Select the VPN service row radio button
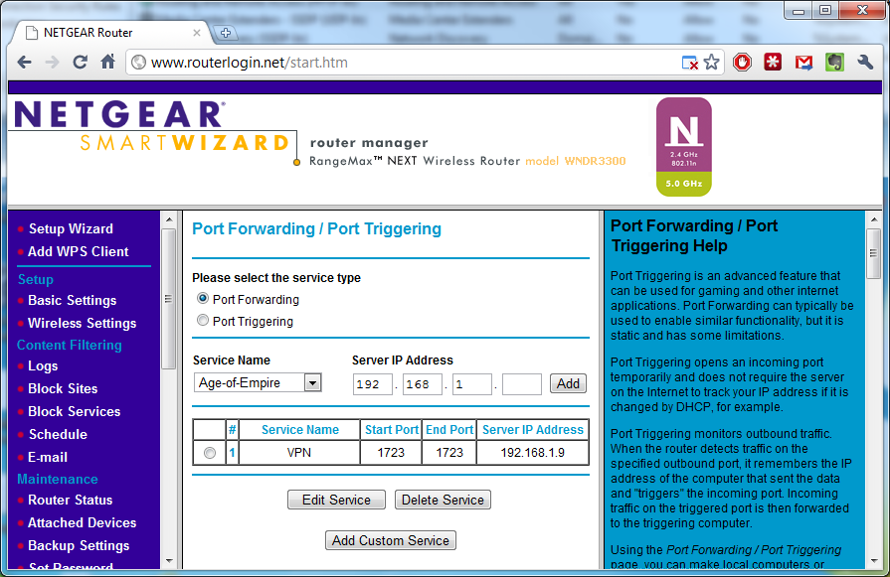The height and width of the screenshot is (577, 890). [210, 453]
